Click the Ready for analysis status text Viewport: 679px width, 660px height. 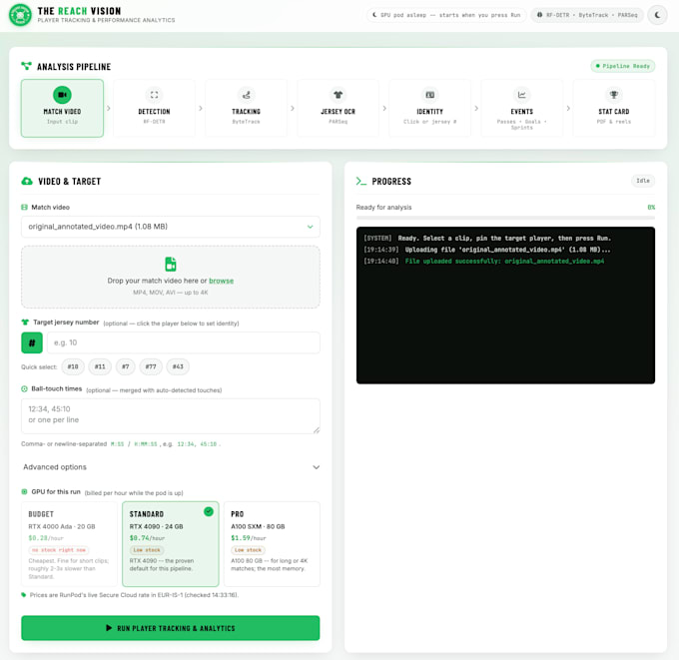point(383,208)
